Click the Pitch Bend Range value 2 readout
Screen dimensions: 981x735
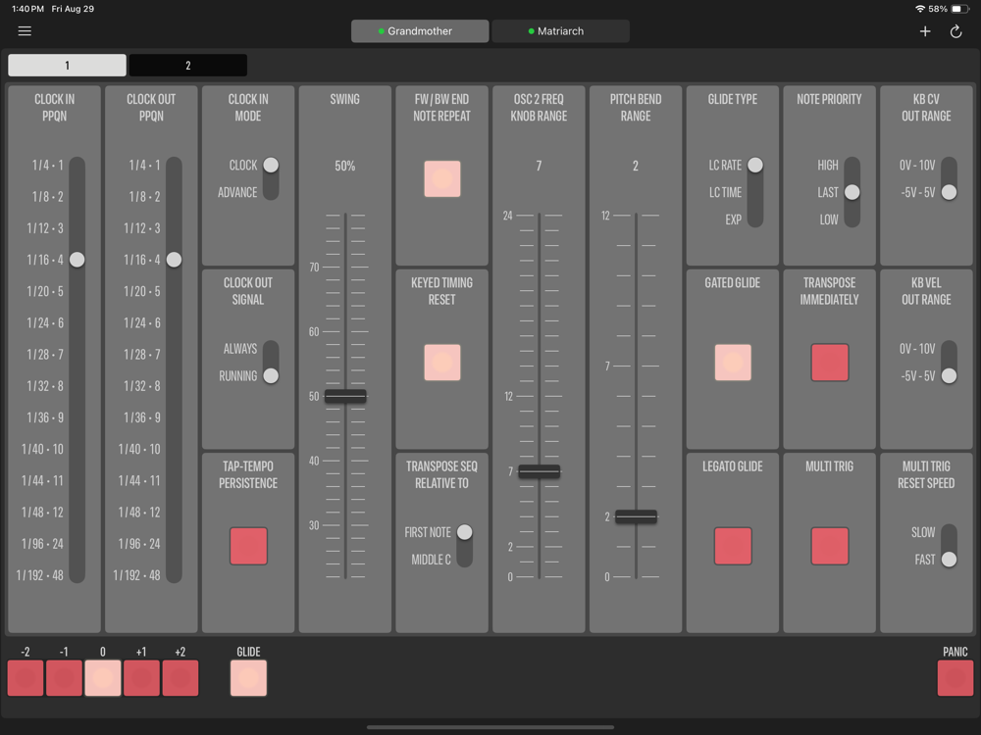point(636,167)
